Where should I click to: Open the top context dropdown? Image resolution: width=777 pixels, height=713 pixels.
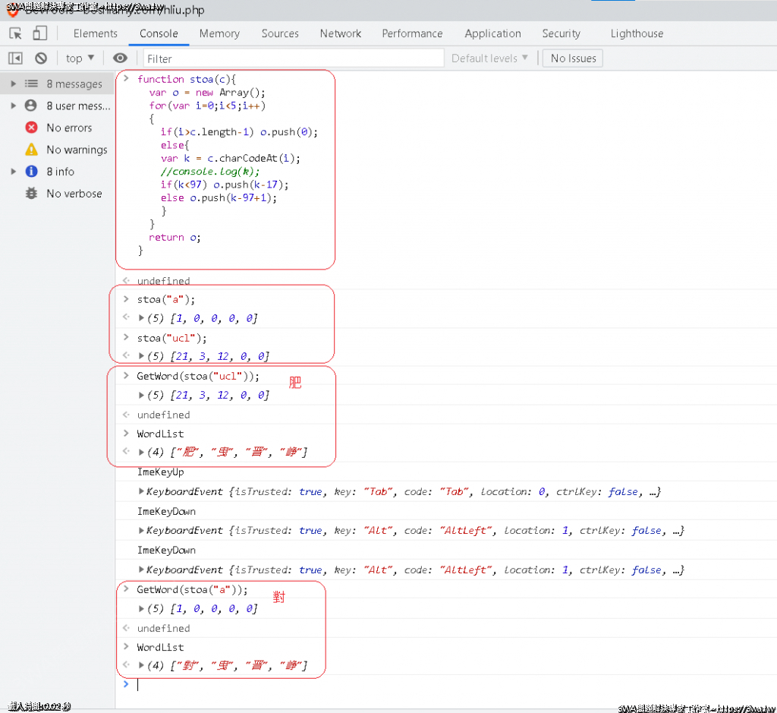click(x=80, y=58)
